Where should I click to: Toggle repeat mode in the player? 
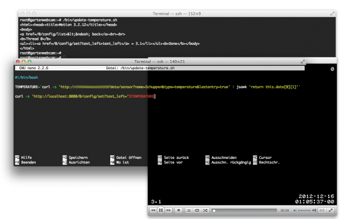coord(197,210)
